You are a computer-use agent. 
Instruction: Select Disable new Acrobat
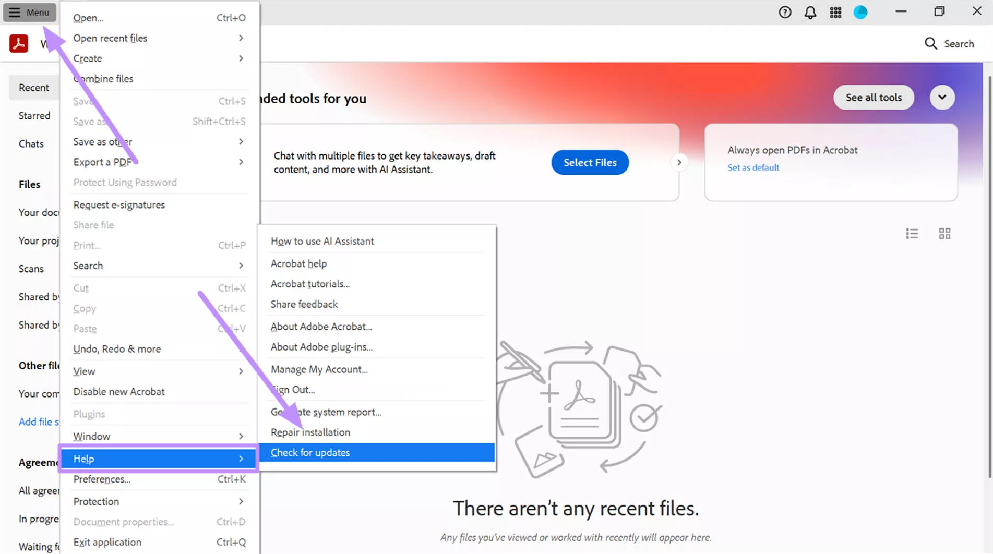[159, 392]
